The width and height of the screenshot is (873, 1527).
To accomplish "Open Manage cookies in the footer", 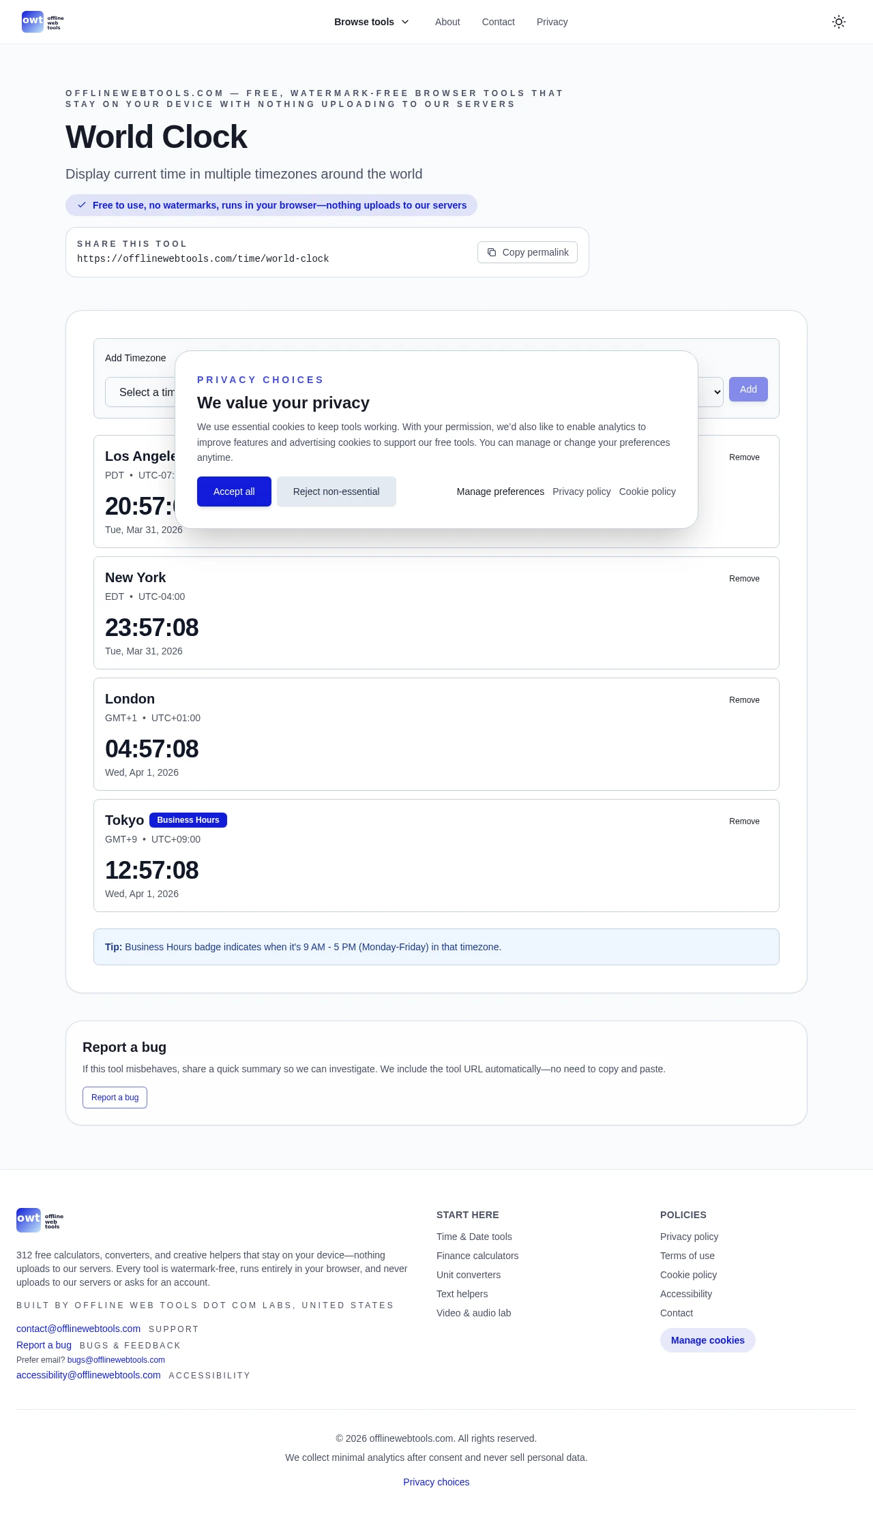I will click(707, 1340).
